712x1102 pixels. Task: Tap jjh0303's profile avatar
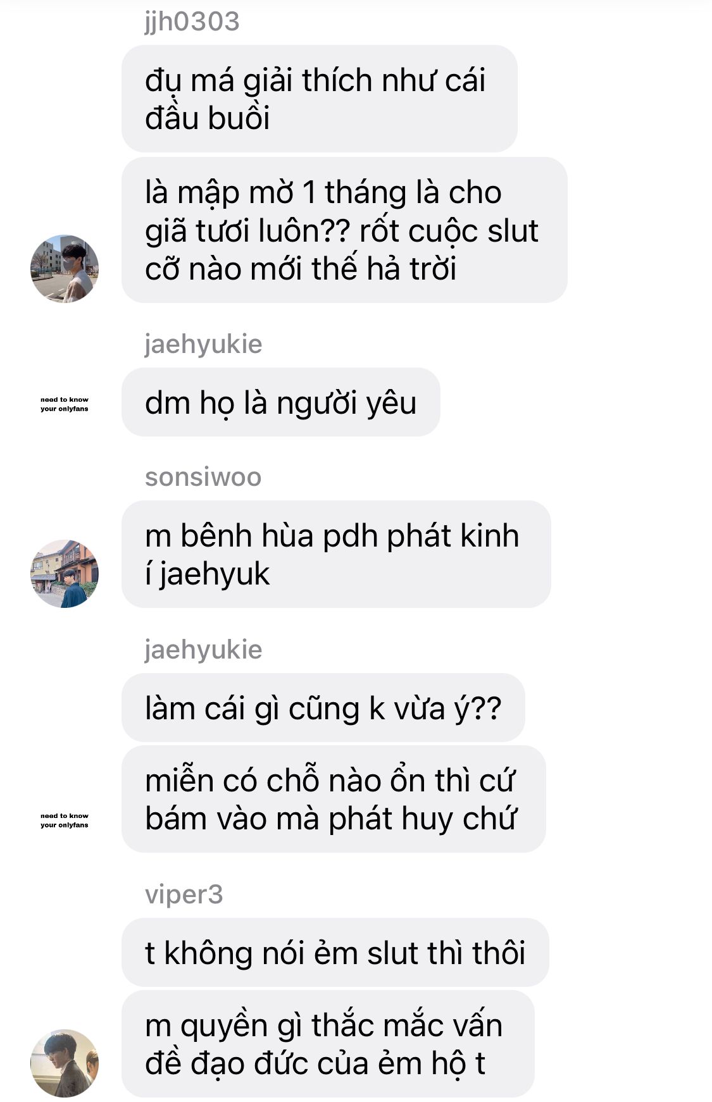65,269
